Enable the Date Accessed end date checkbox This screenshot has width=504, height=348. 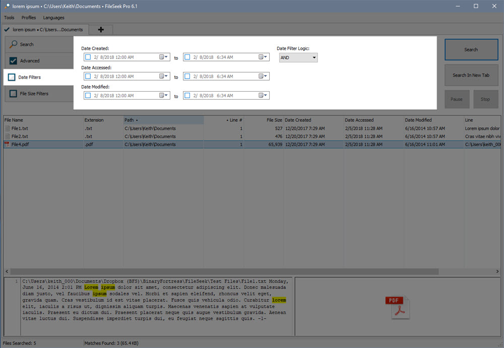[187, 77]
